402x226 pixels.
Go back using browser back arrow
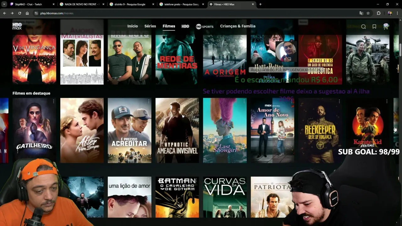point(4,13)
